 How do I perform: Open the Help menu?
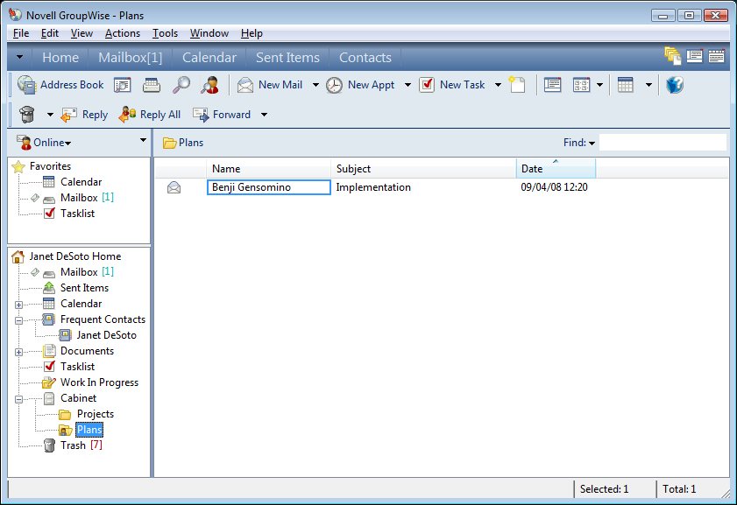tap(252, 33)
